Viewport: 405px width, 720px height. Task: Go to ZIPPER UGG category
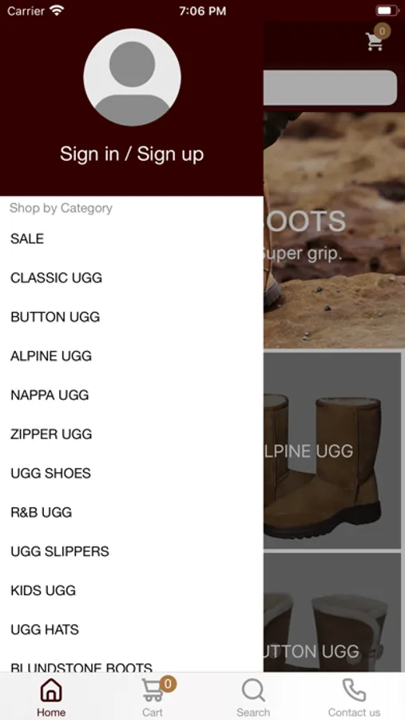tap(132, 434)
